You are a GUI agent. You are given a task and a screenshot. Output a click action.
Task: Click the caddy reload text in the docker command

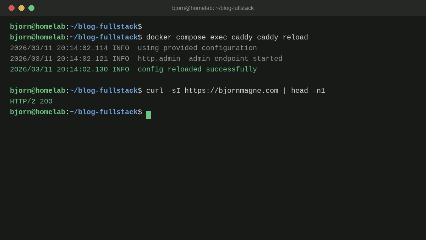283,38
